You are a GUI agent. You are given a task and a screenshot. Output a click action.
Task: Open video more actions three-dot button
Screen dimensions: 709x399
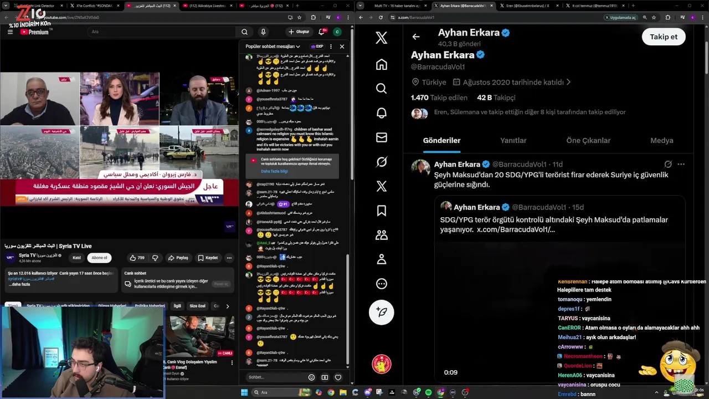point(229,258)
